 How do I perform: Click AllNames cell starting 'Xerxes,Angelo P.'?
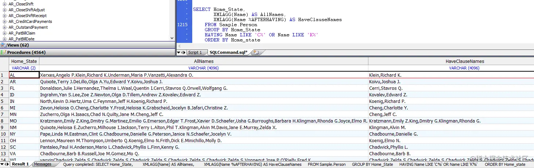[204, 75]
